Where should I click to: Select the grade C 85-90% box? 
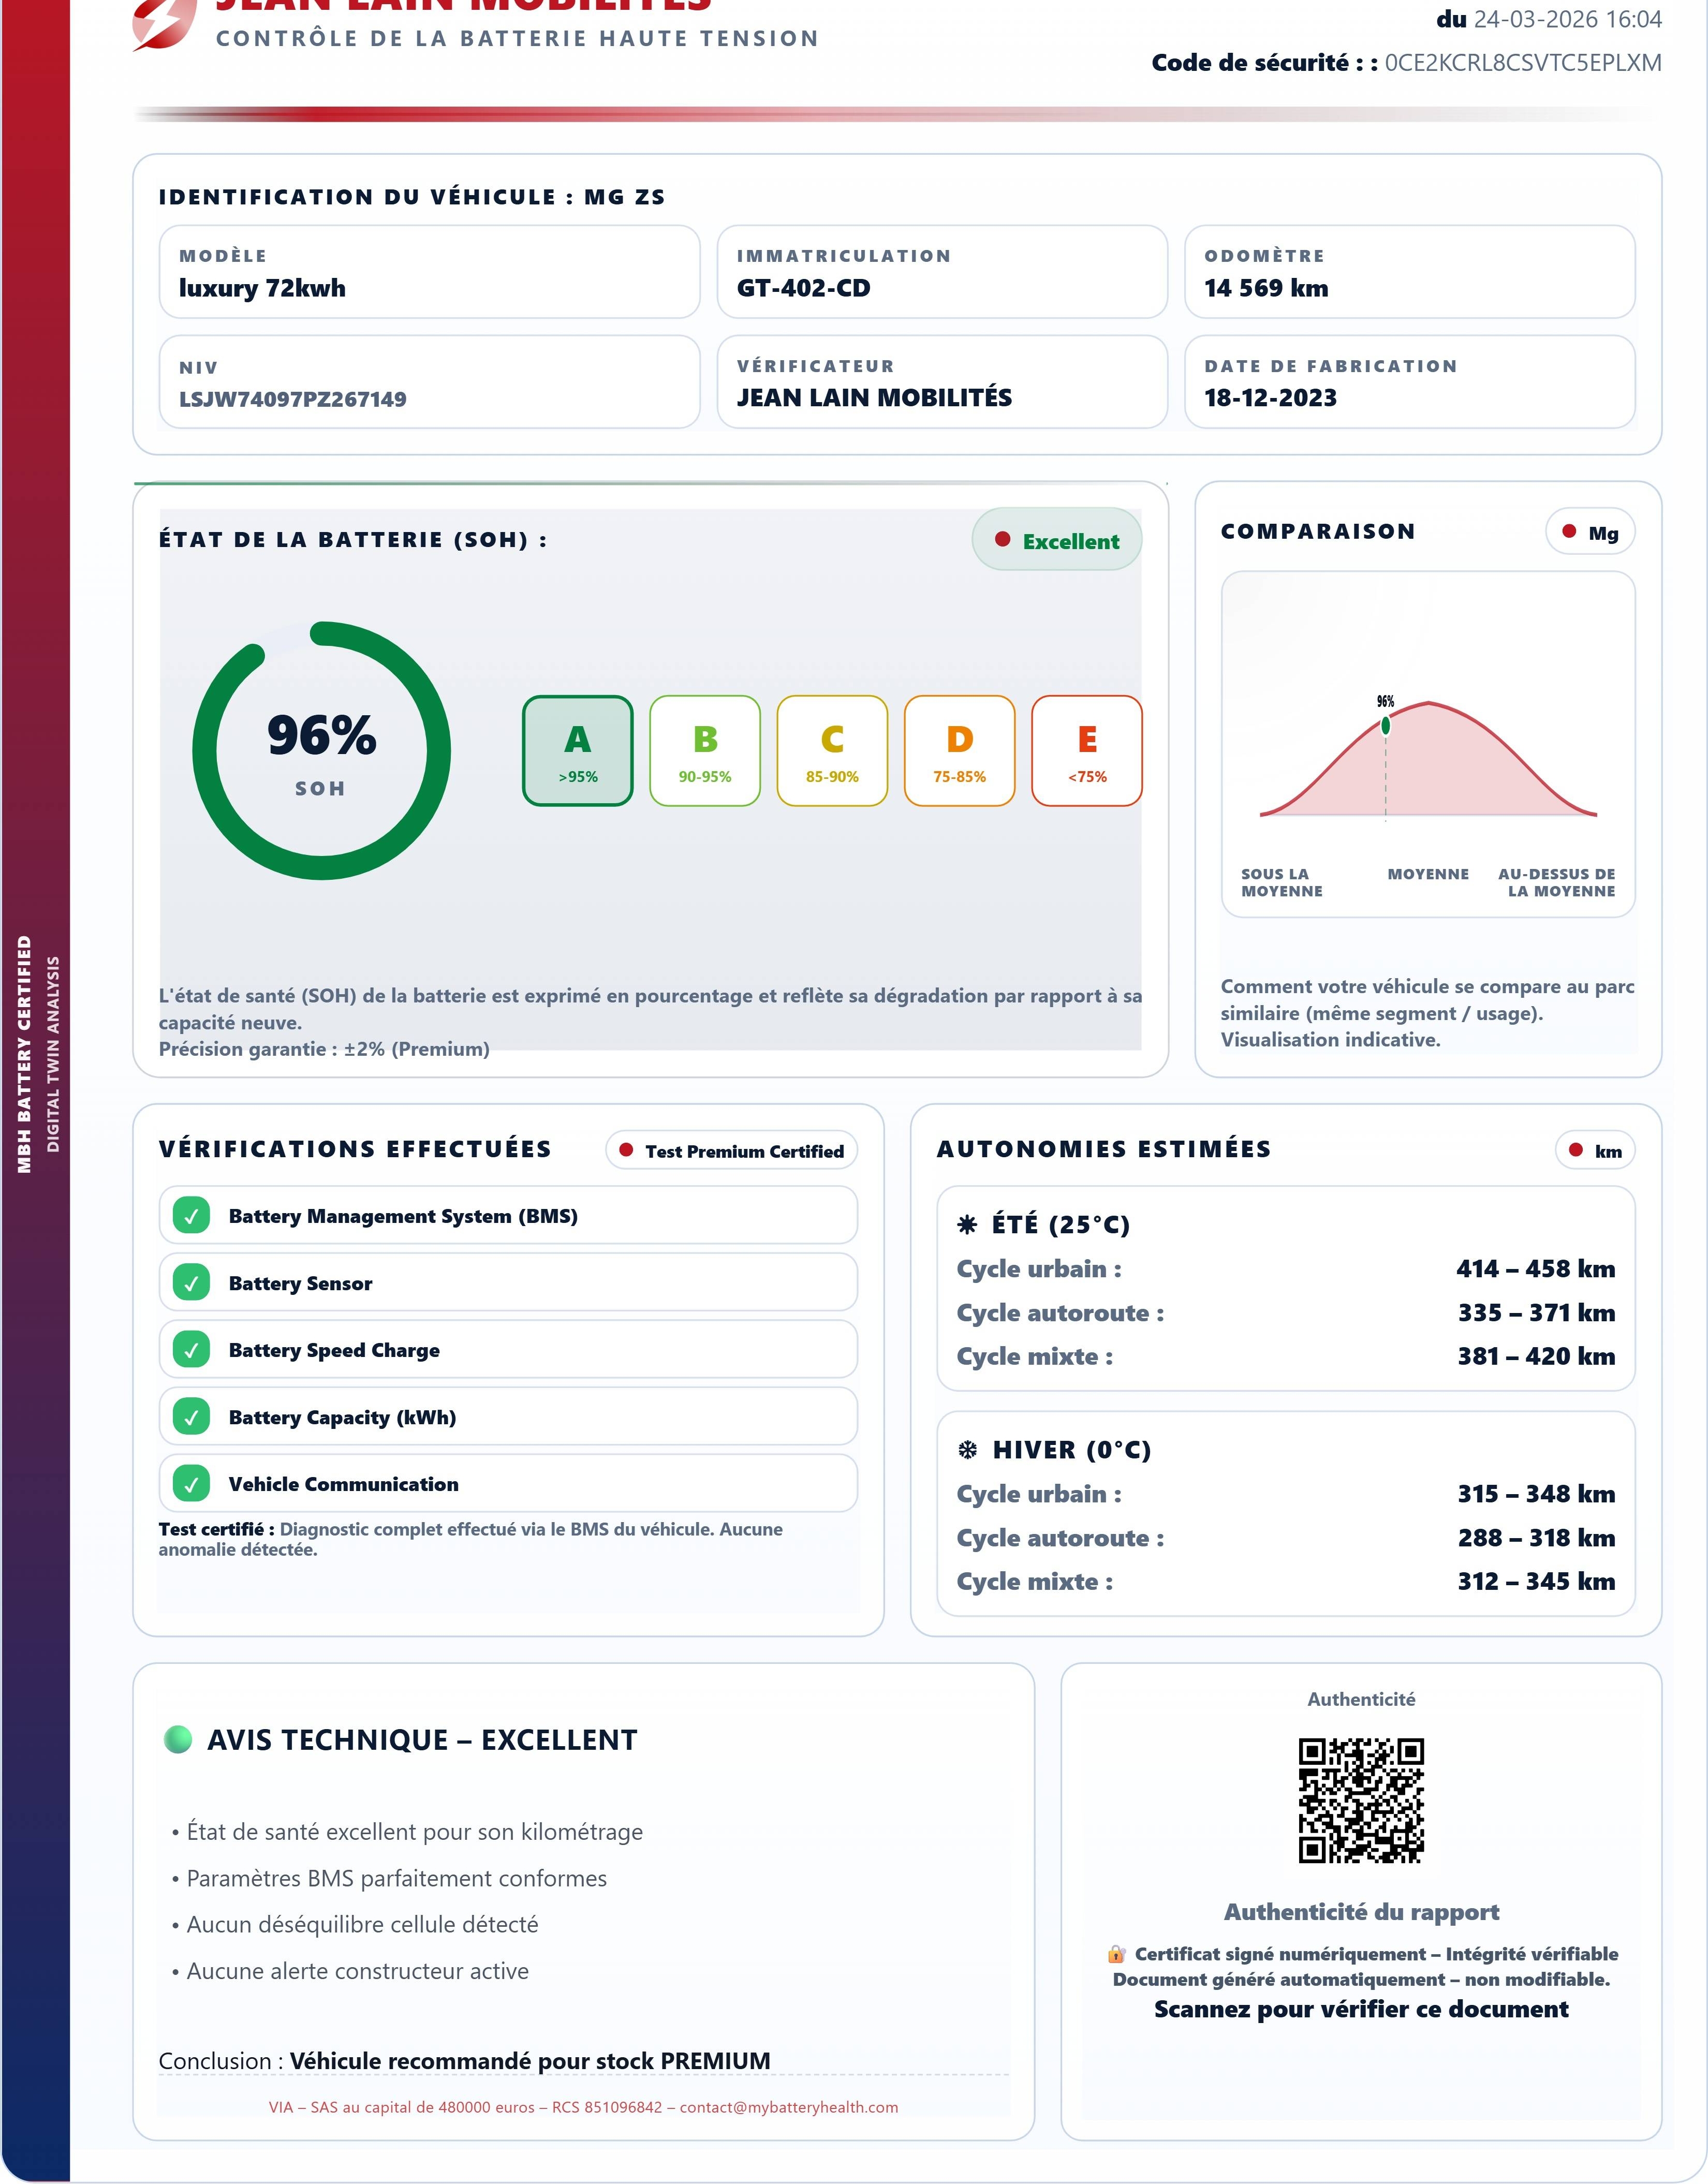click(832, 751)
